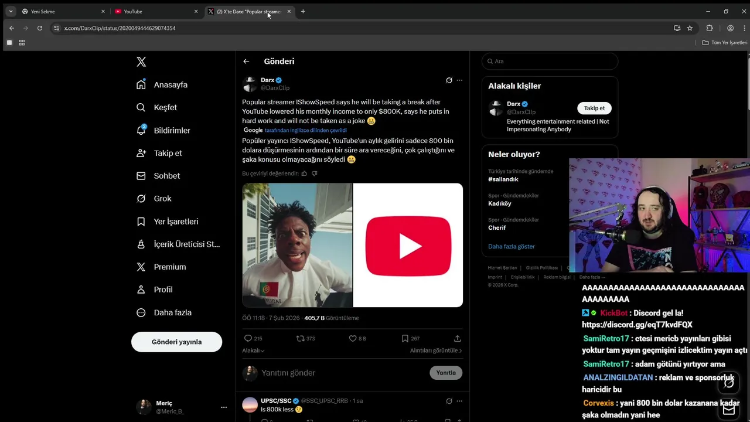This screenshot has height=422, width=750.
Task: Open Grok from sidebar
Action: tap(154, 199)
